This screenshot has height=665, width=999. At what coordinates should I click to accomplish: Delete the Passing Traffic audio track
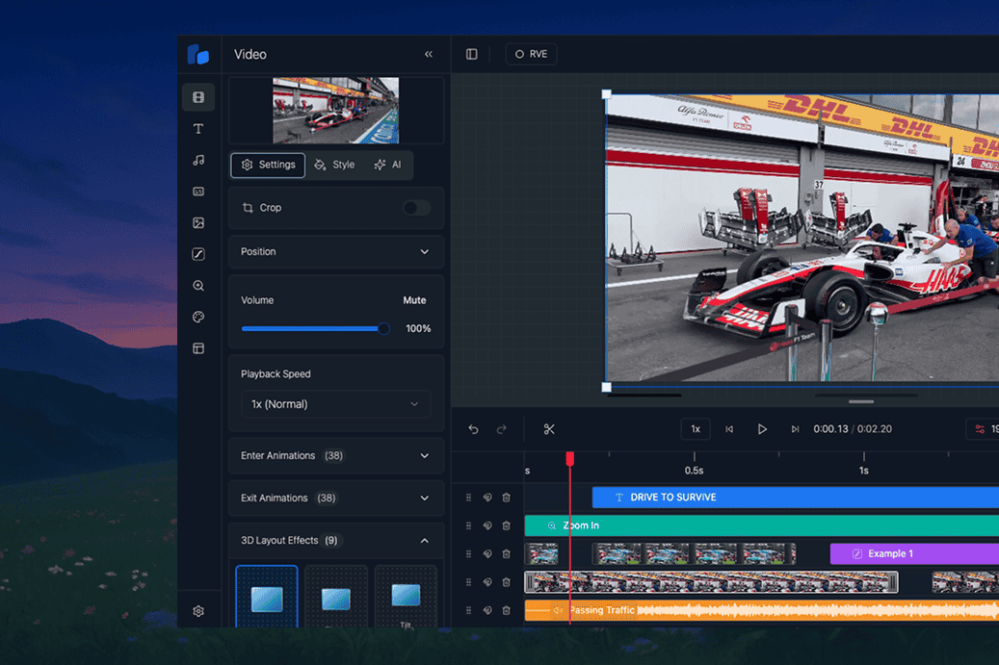click(x=506, y=610)
